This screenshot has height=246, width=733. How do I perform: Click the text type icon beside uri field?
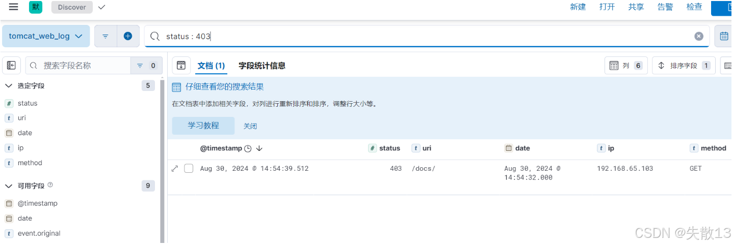tap(9, 118)
